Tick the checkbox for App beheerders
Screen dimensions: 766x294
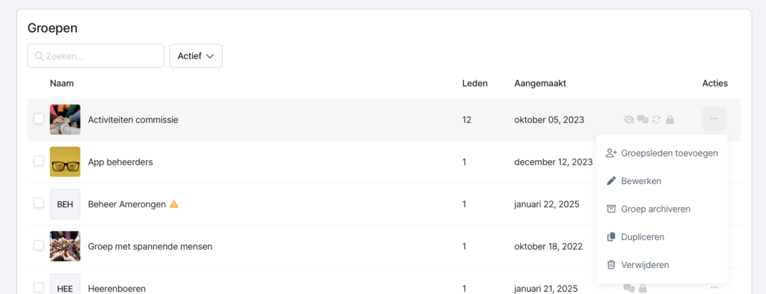(x=39, y=161)
